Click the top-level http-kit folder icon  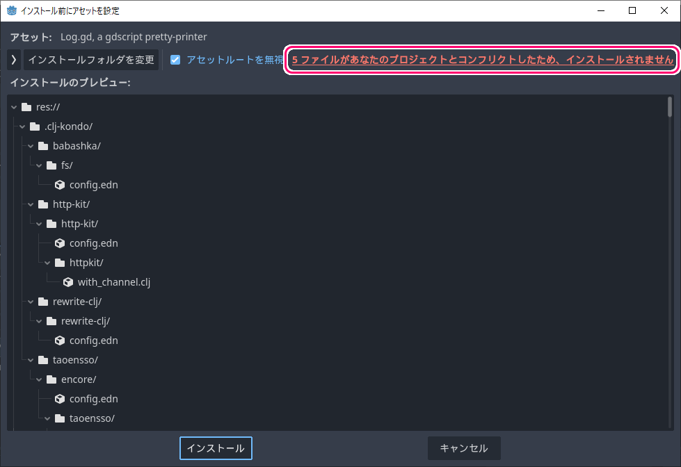[43, 204]
